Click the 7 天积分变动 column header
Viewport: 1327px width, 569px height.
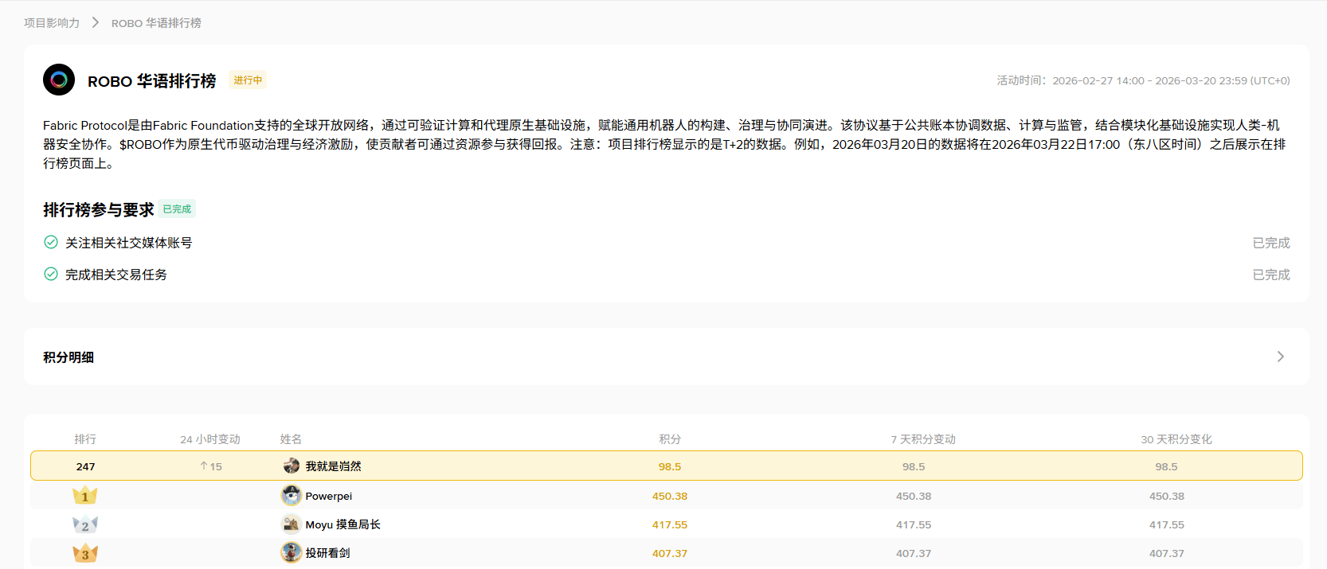(923, 439)
